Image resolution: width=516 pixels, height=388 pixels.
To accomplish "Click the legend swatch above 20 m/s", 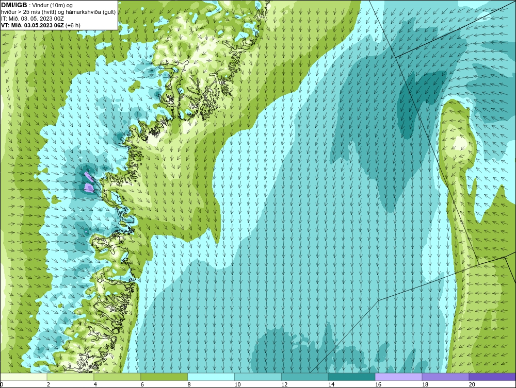I will pos(492,377).
